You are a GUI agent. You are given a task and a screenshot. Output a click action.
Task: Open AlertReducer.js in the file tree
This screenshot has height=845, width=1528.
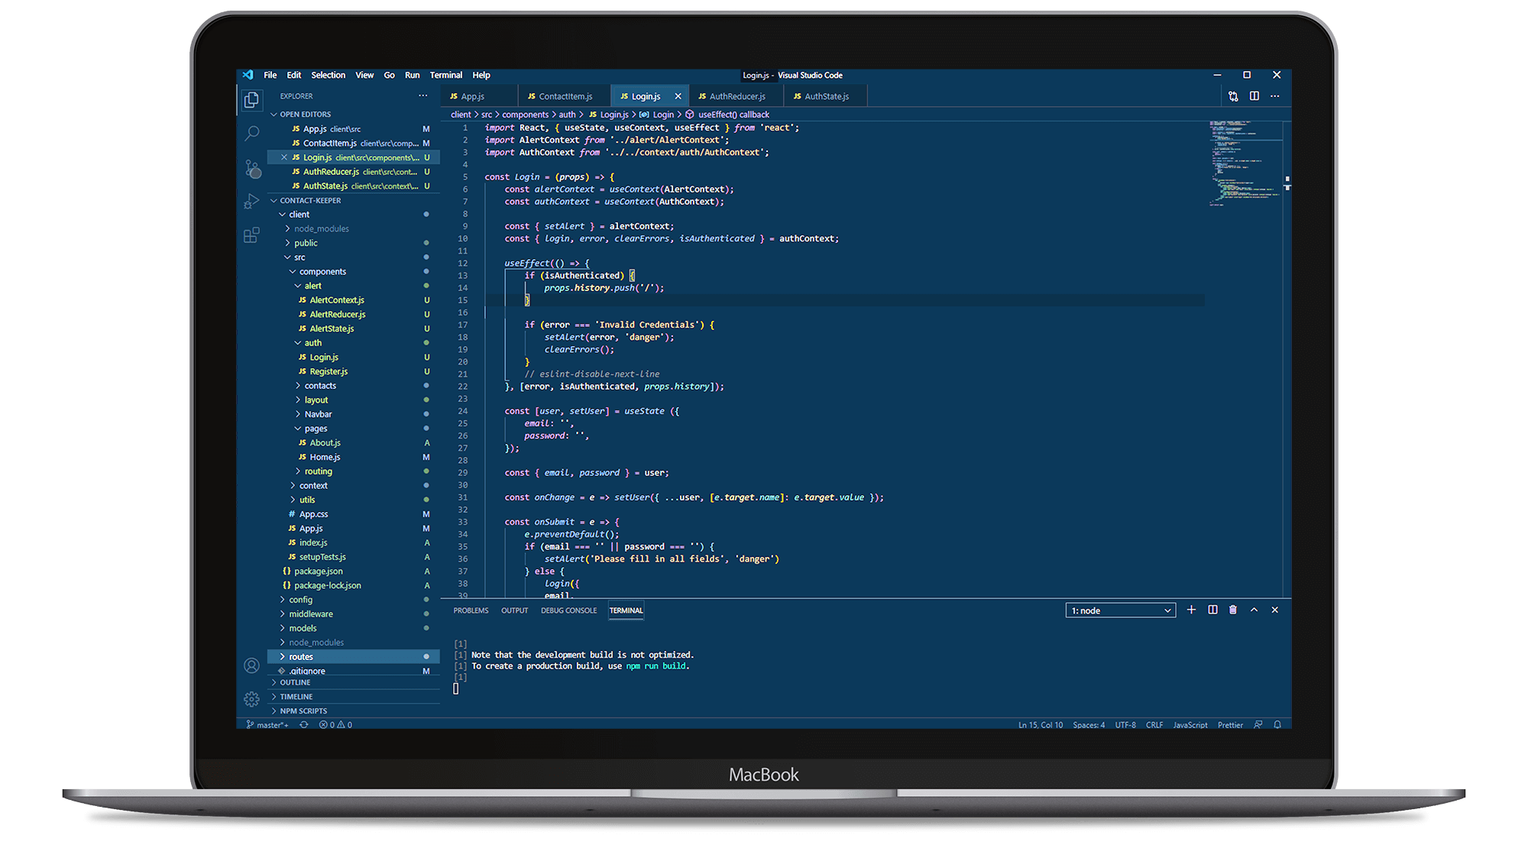353,315
